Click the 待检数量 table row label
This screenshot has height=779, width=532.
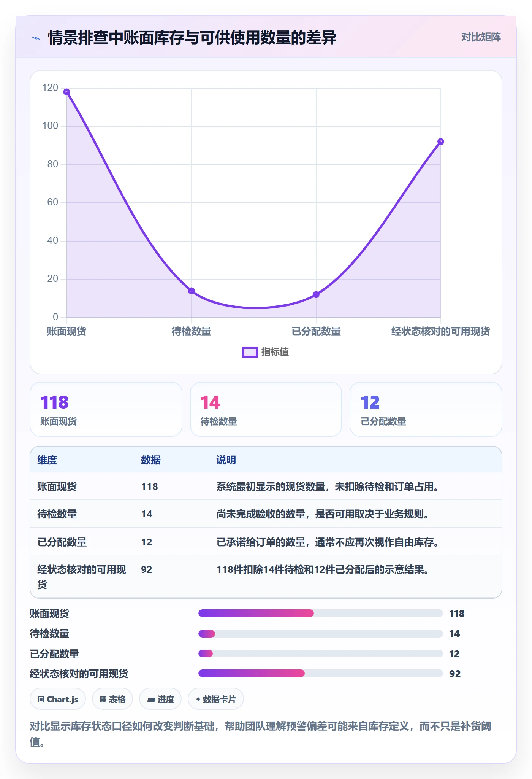57,514
